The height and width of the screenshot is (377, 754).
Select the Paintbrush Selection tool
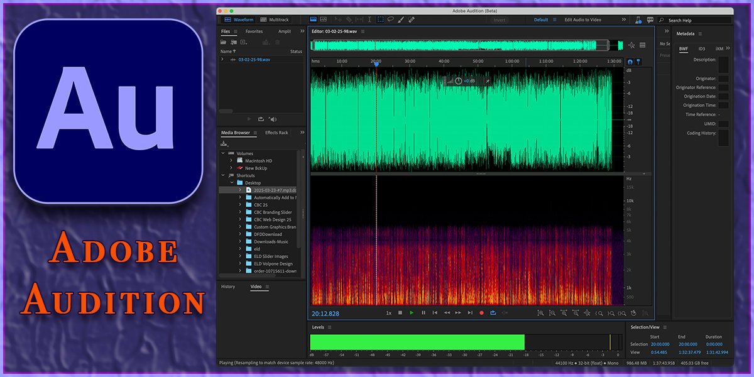401,20
